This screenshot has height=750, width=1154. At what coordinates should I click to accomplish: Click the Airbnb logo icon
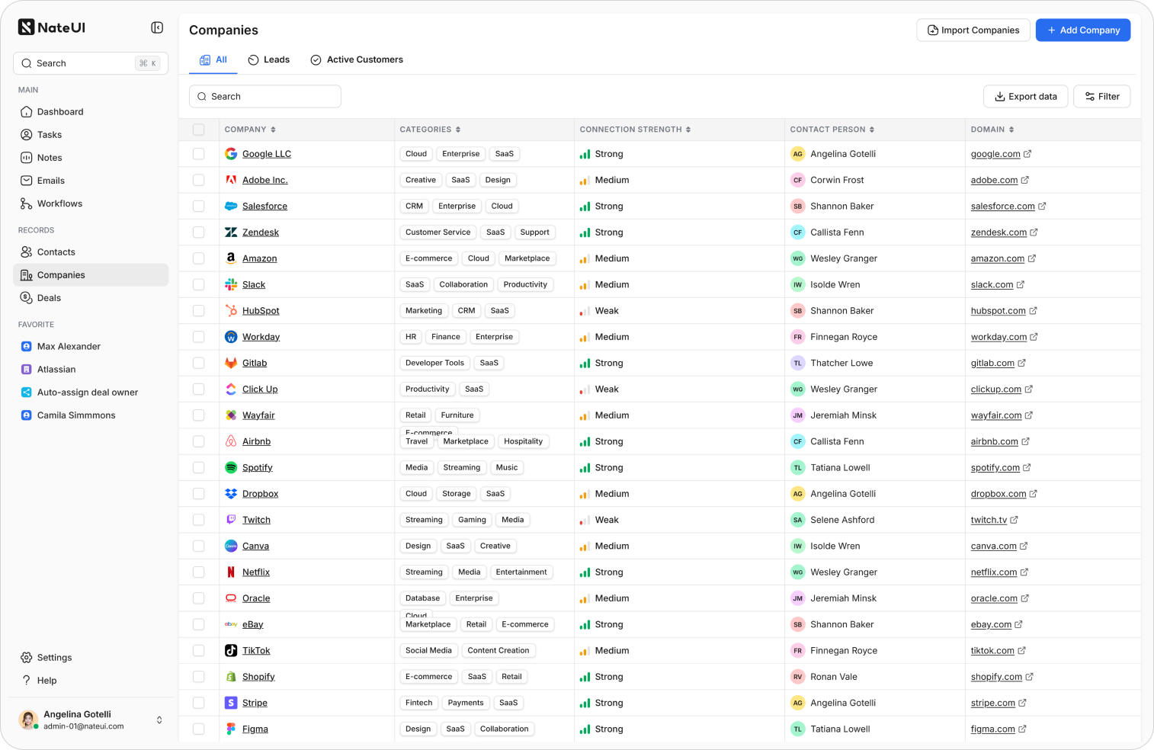coord(231,441)
